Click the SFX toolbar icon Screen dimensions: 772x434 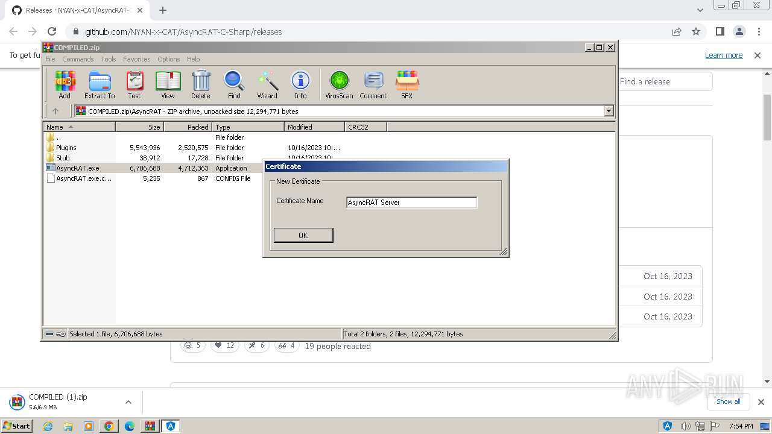[407, 84]
